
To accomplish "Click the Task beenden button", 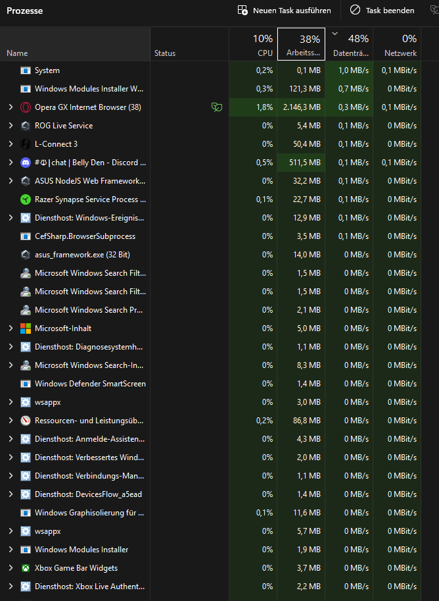I will click(382, 11).
